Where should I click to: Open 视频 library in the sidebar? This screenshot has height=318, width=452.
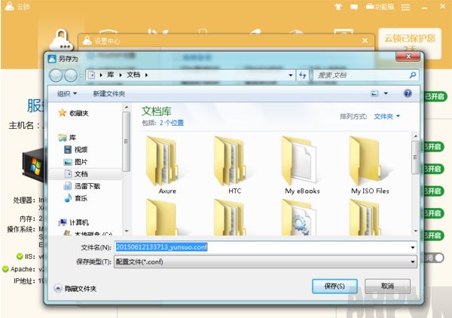(75, 150)
